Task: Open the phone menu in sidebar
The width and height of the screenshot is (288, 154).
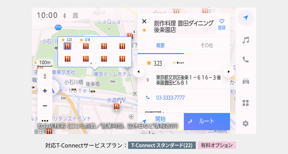Action: coord(245,60)
